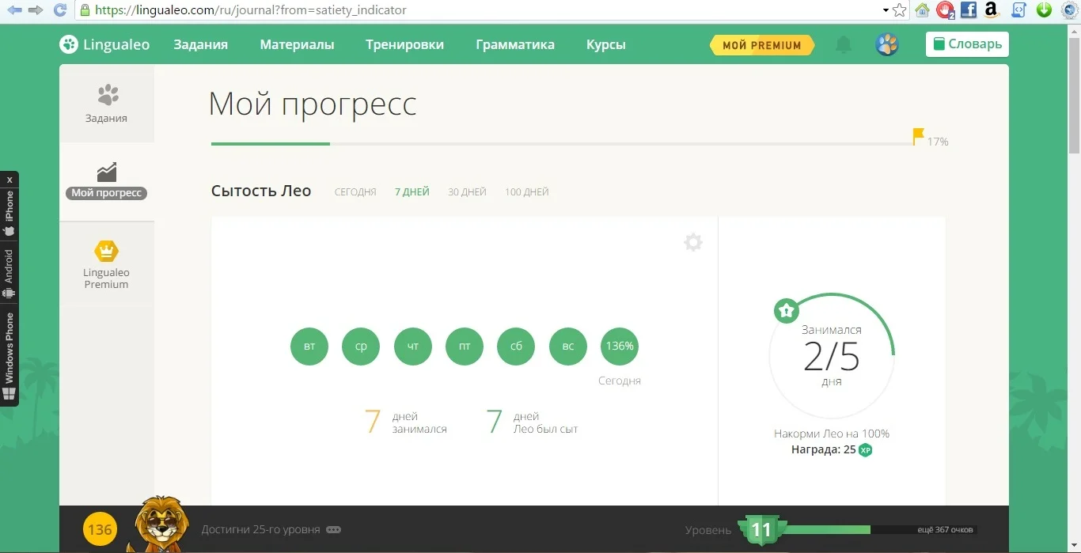Select the пт day circle
This screenshot has height=553, width=1081.
pos(465,347)
